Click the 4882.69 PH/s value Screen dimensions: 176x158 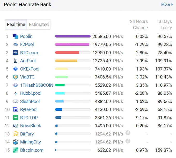click(109, 101)
